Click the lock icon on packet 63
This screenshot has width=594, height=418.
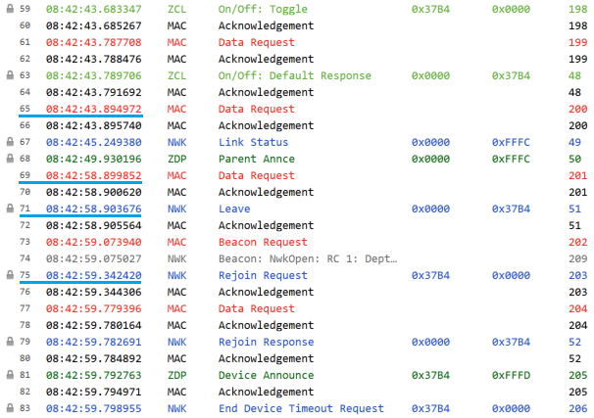pyautogui.click(x=9, y=75)
